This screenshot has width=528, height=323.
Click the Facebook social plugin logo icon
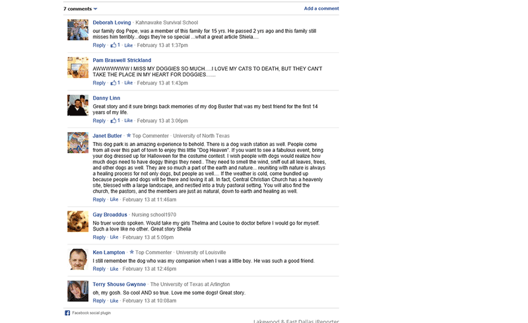67,312
